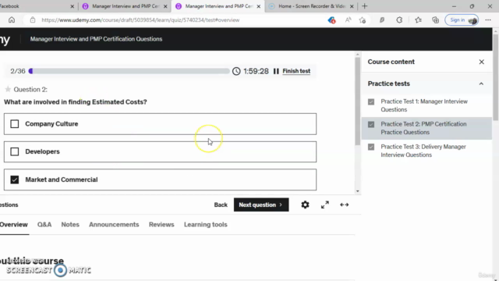The height and width of the screenshot is (281, 499).
Task: Open the Collections notes icon
Action: [382, 20]
